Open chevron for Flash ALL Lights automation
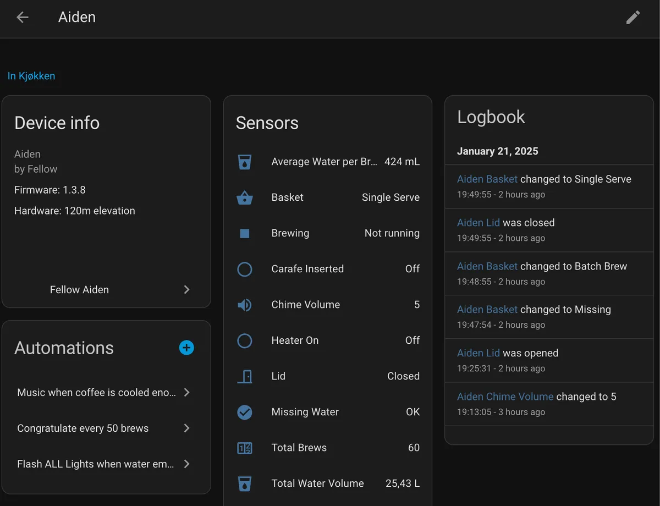 (x=186, y=464)
